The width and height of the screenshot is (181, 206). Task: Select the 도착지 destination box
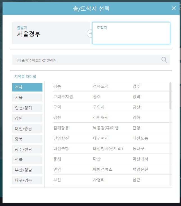click(131, 33)
